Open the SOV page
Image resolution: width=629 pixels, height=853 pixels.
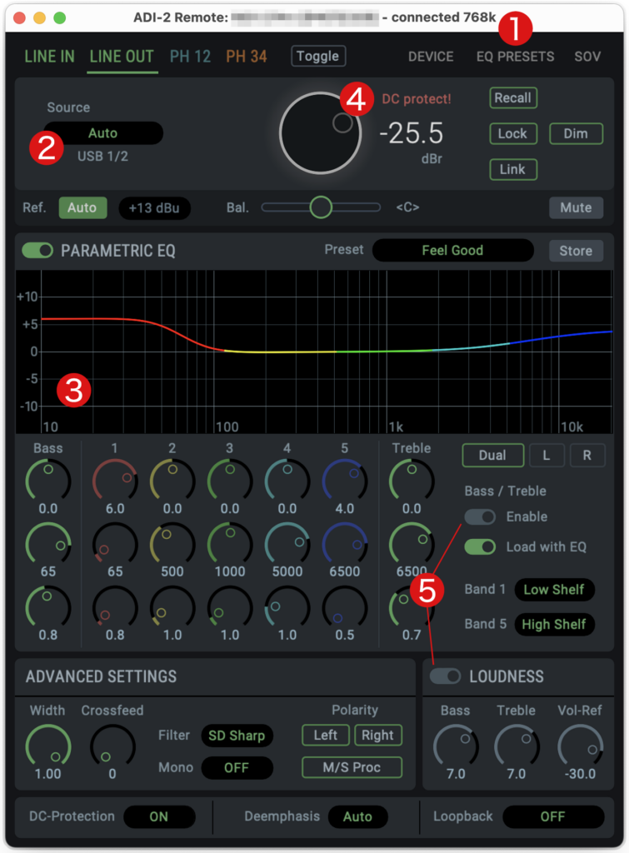pyautogui.click(x=587, y=57)
